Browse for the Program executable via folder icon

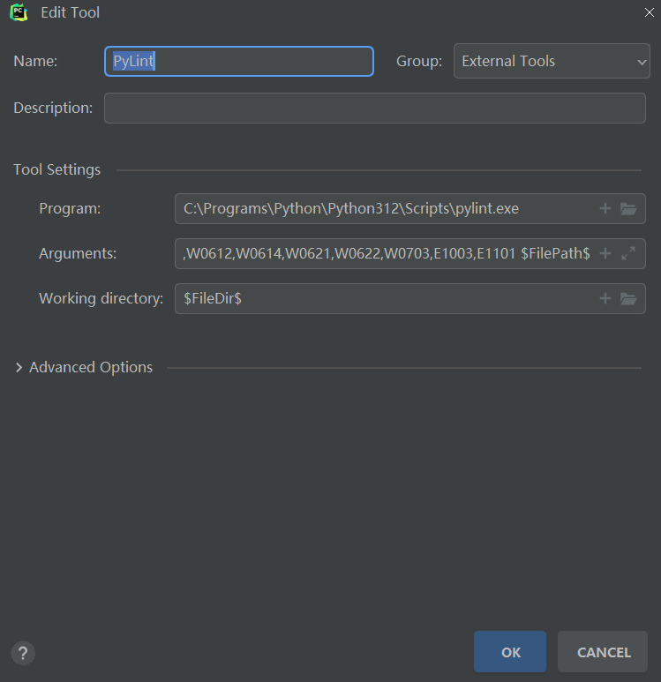coord(628,209)
